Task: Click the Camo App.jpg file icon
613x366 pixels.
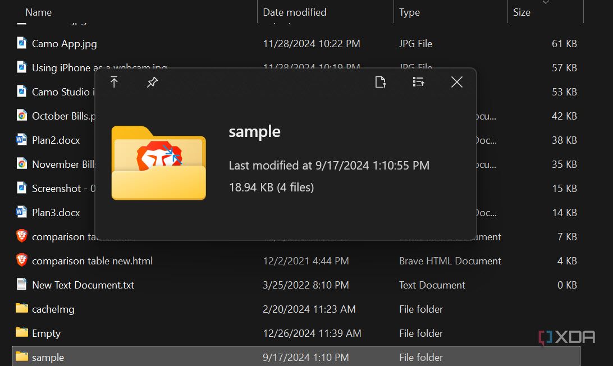Action: (22, 43)
